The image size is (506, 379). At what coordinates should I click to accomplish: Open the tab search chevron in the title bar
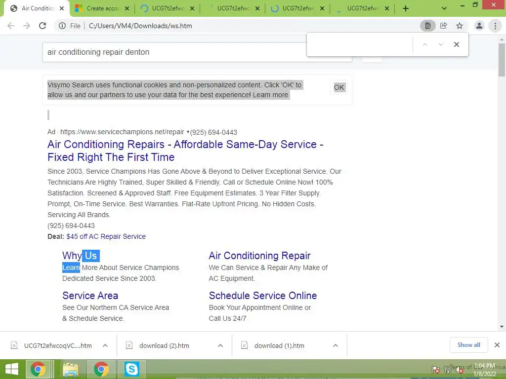click(444, 9)
